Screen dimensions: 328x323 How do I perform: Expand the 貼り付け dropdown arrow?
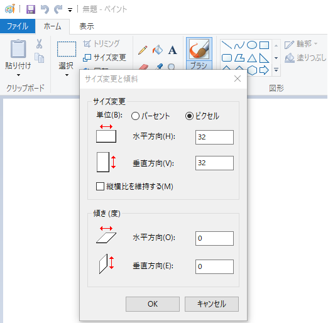click(18, 75)
